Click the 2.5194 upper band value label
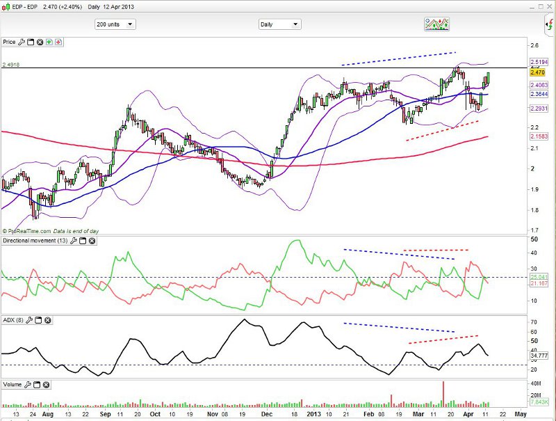 click(x=539, y=62)
